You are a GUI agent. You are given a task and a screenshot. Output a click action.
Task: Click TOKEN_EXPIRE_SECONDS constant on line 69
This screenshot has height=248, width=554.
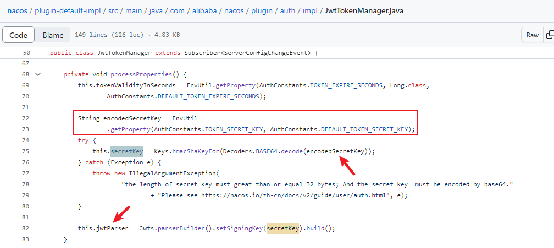click(347, 85)
